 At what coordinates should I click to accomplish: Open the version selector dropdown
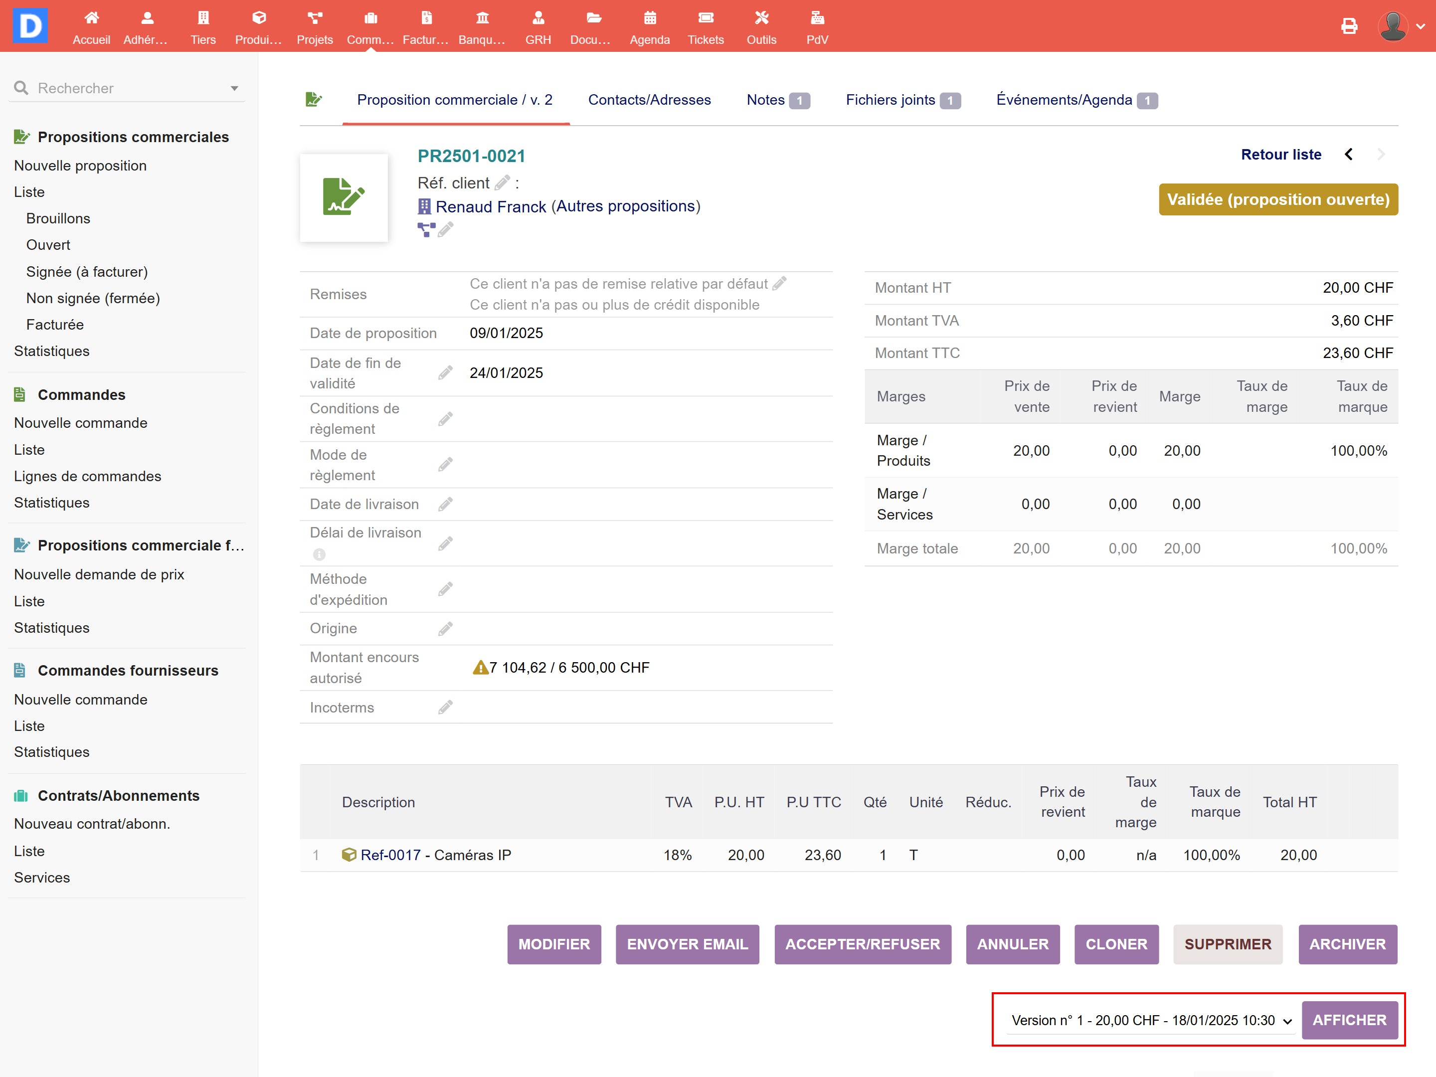1150,1020
